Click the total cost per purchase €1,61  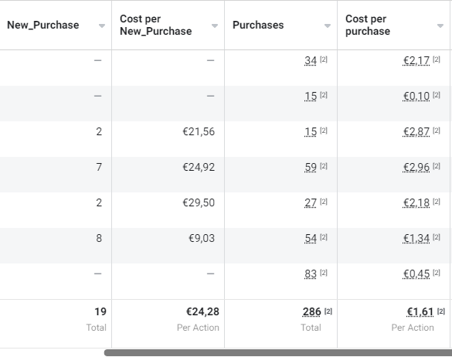pos(420,311)
